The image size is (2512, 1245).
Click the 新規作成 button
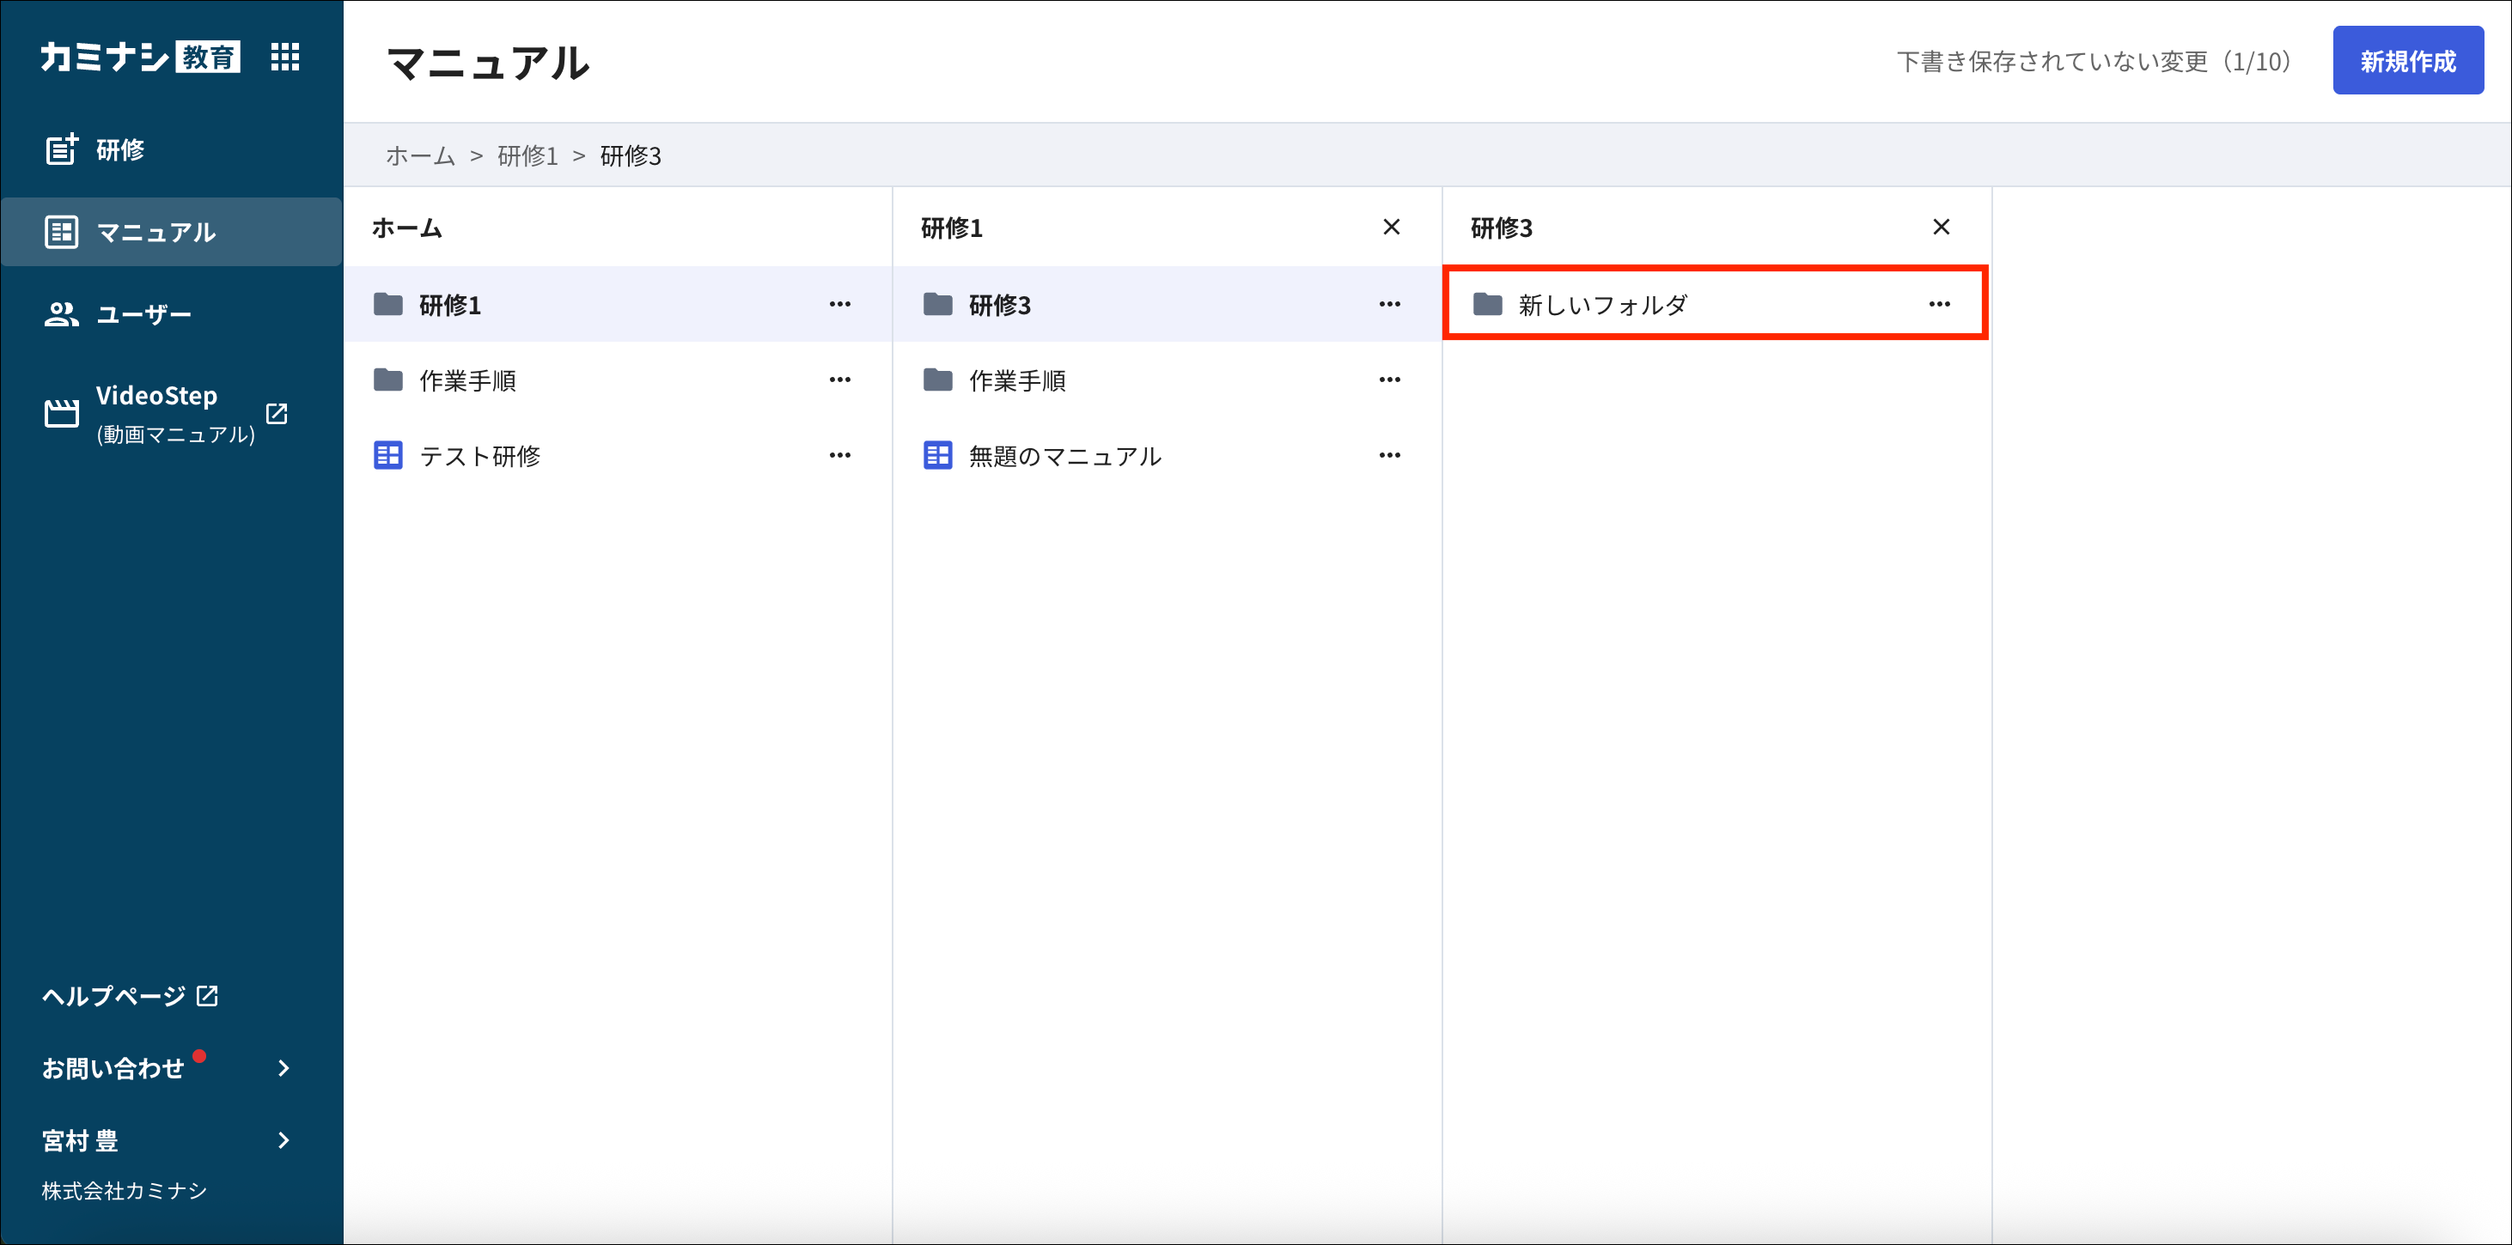[x=2408, y=60]
